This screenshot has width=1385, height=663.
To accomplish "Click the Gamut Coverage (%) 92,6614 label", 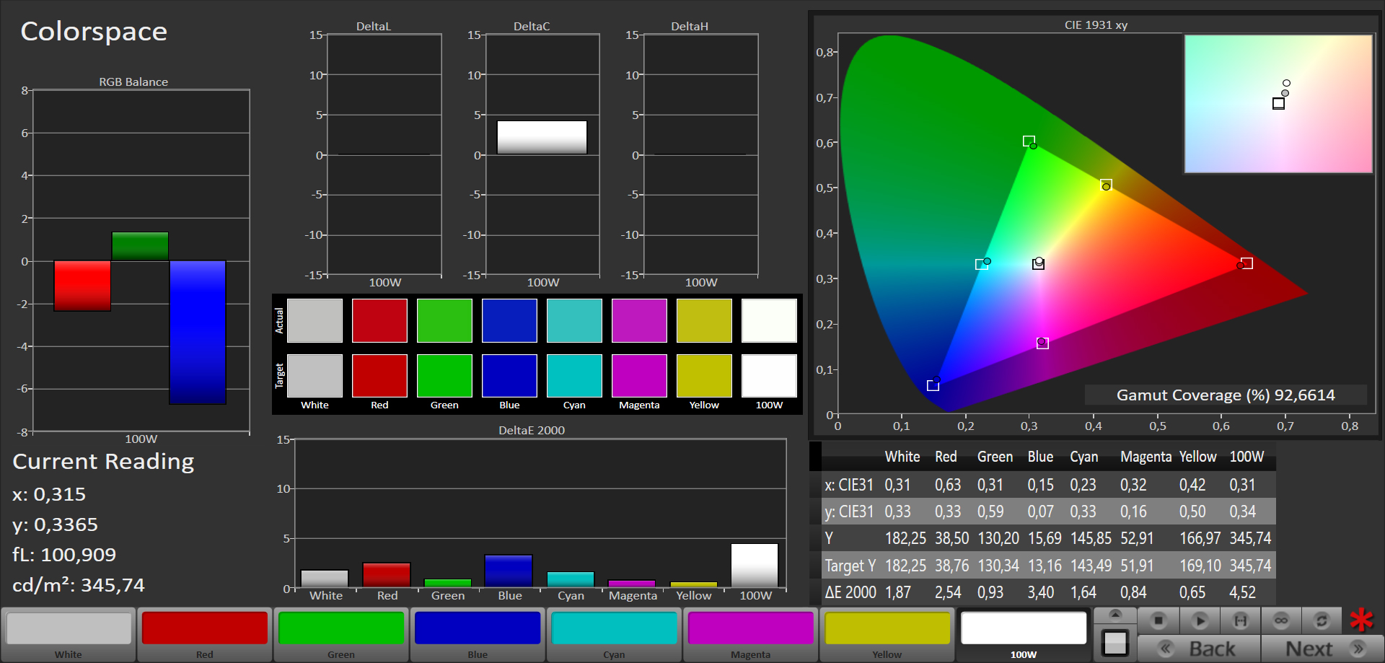I will pyautogui.click(x=1226, y=395).
